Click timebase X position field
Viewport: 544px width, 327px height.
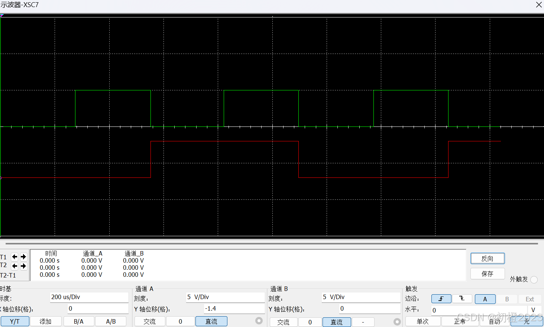pyautogui.click(x=98, y=309)
